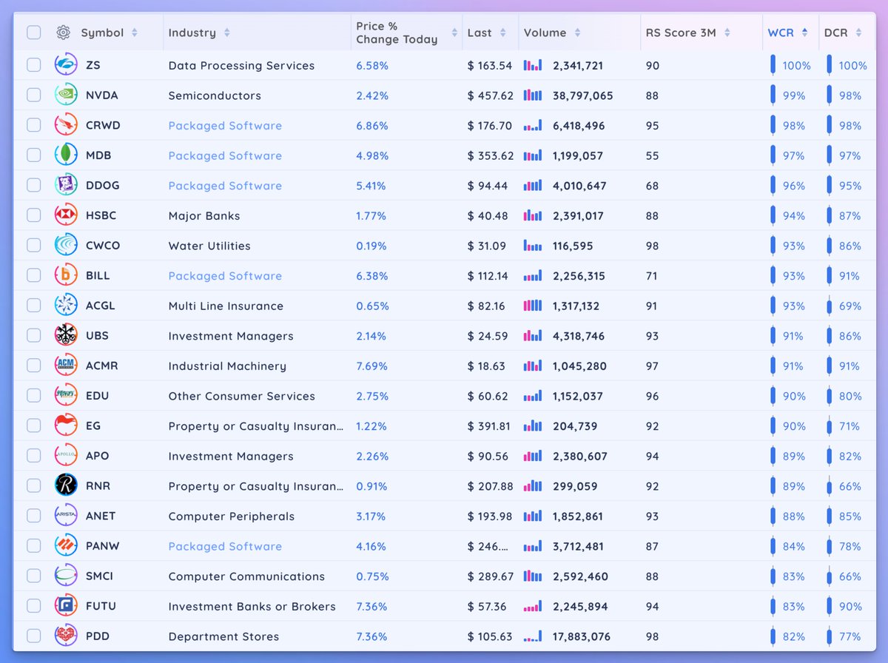
Task: Click the $ 457.62 last price
Action: (x=491, y=95)
